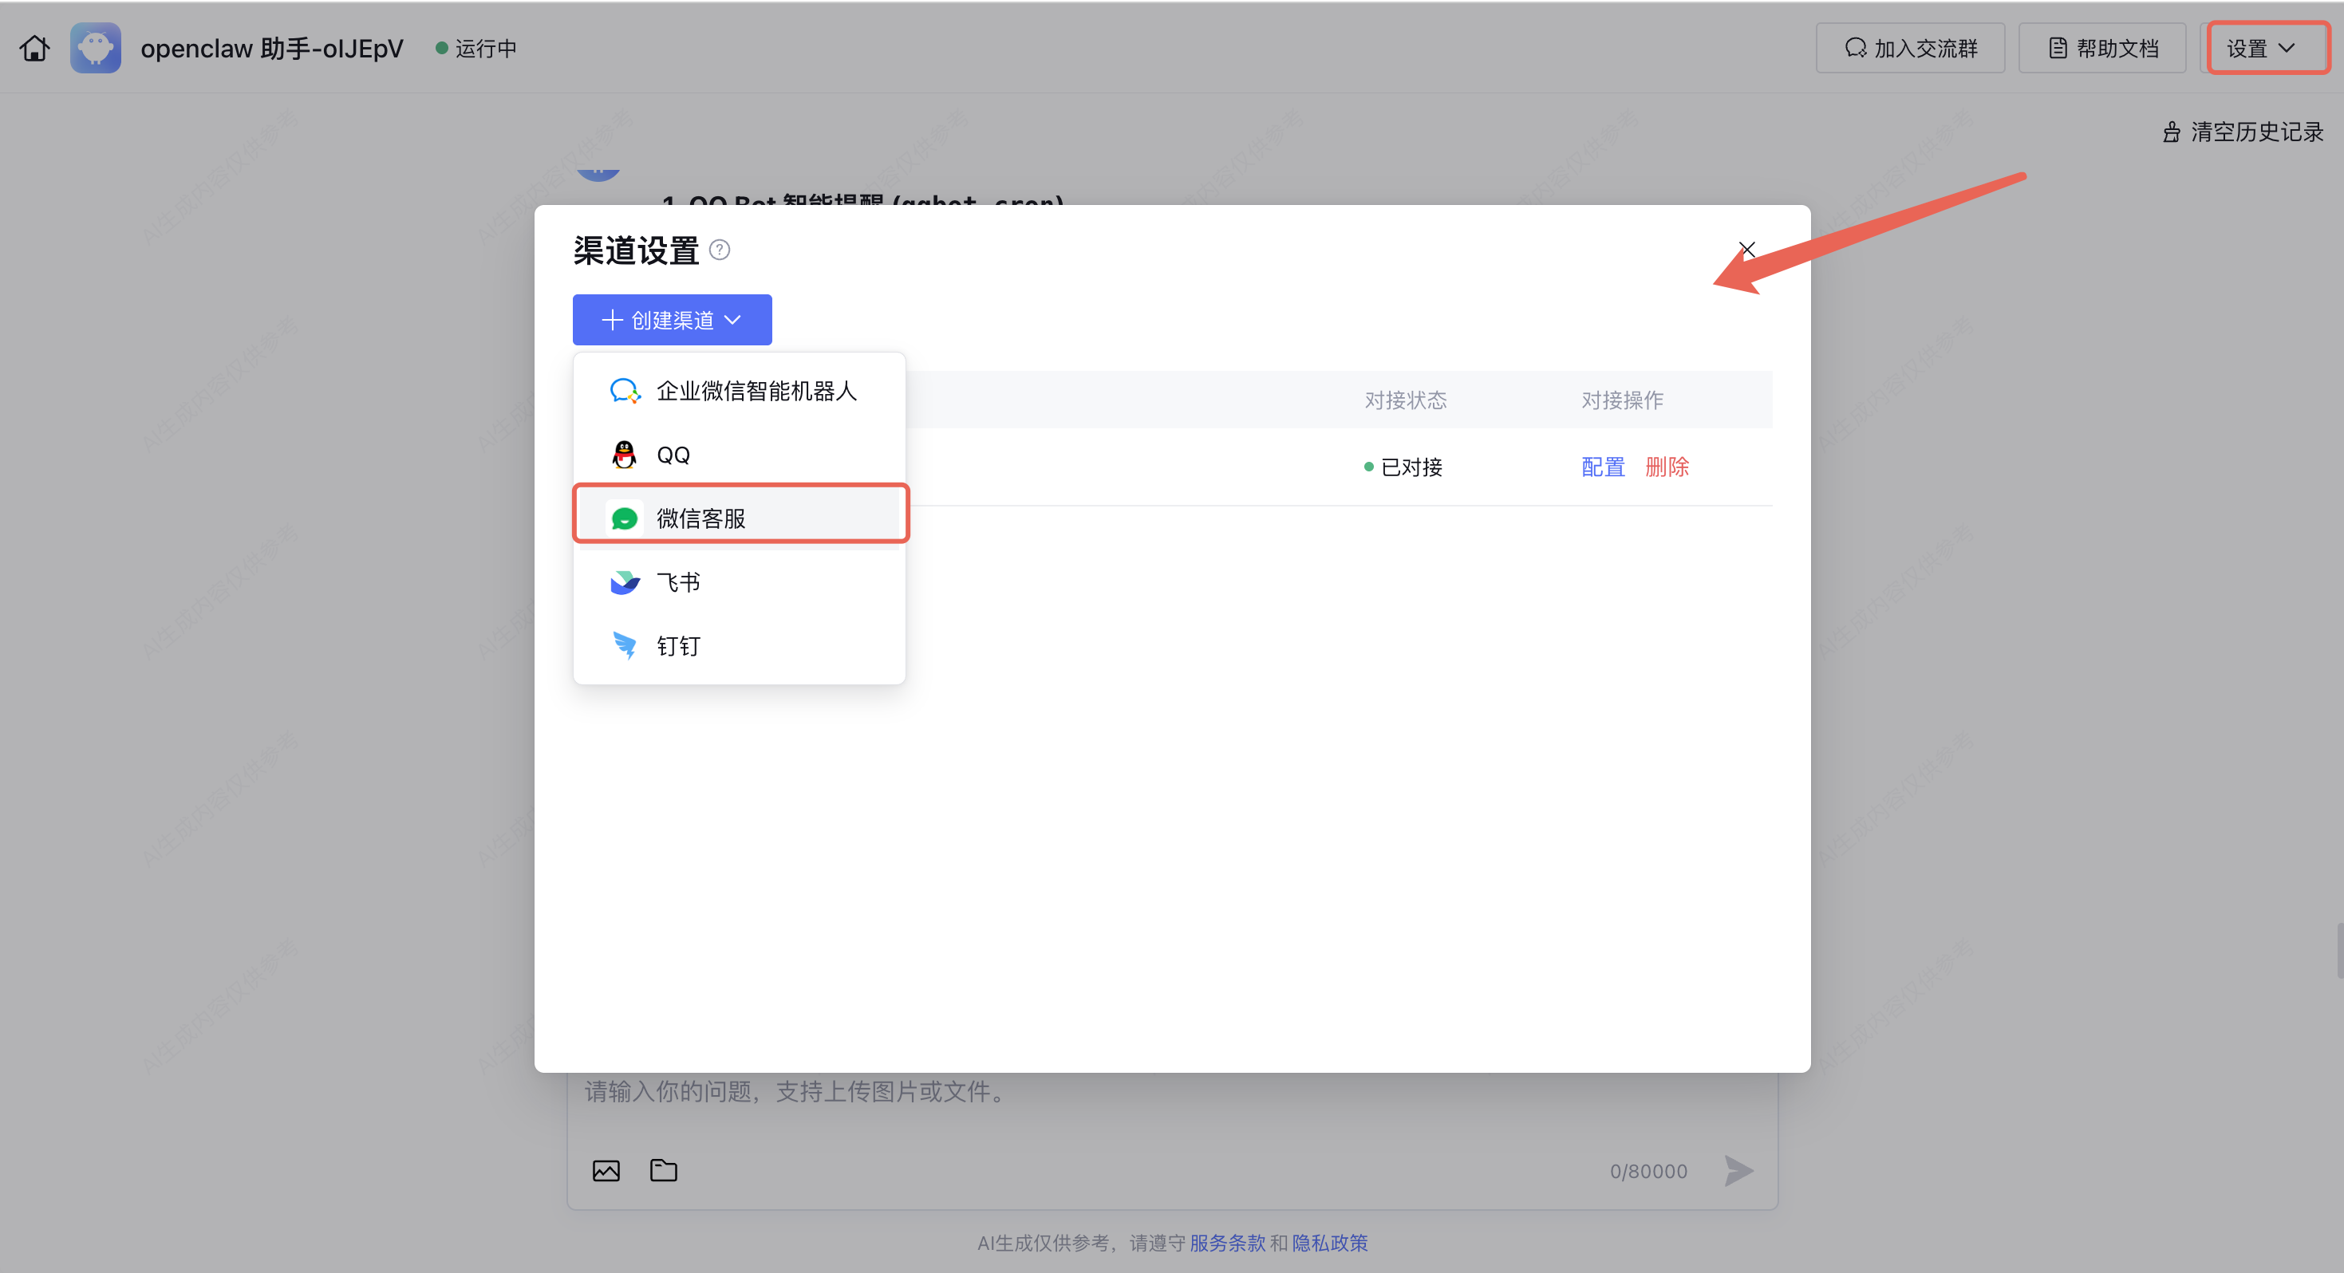Click 删除 link to remove channel

point(1666,467)
